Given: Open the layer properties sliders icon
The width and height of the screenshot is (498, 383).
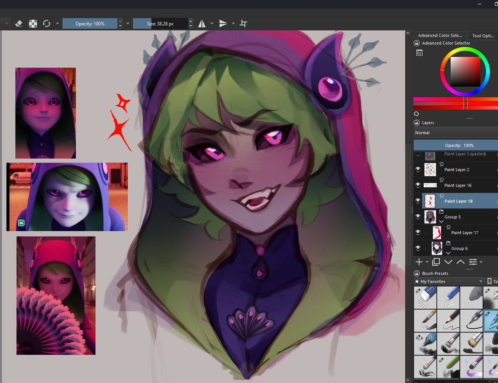Looking at the screenshot, I should point(473,262).
